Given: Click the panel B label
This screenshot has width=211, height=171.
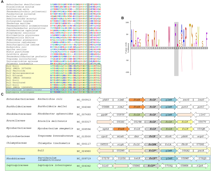Looking at the screenshot, I should pos(122,18).
